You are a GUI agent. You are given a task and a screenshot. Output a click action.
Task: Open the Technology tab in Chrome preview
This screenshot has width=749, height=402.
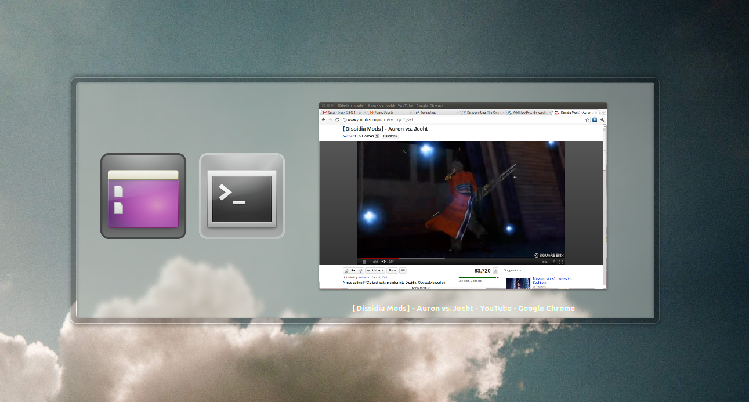pyautogui.click(x=437, y=113)
